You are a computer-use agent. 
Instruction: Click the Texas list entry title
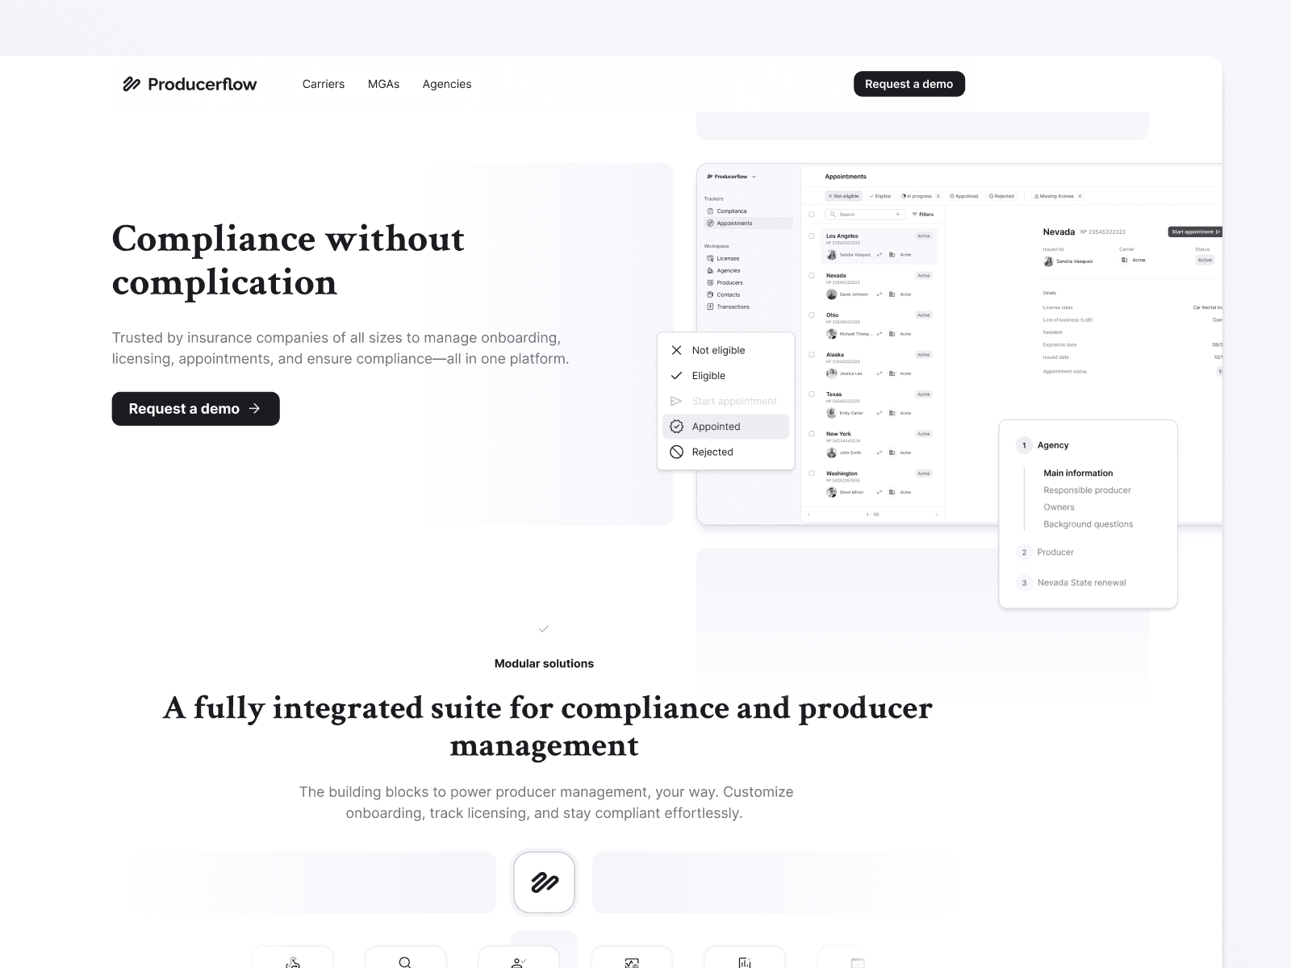834,394
